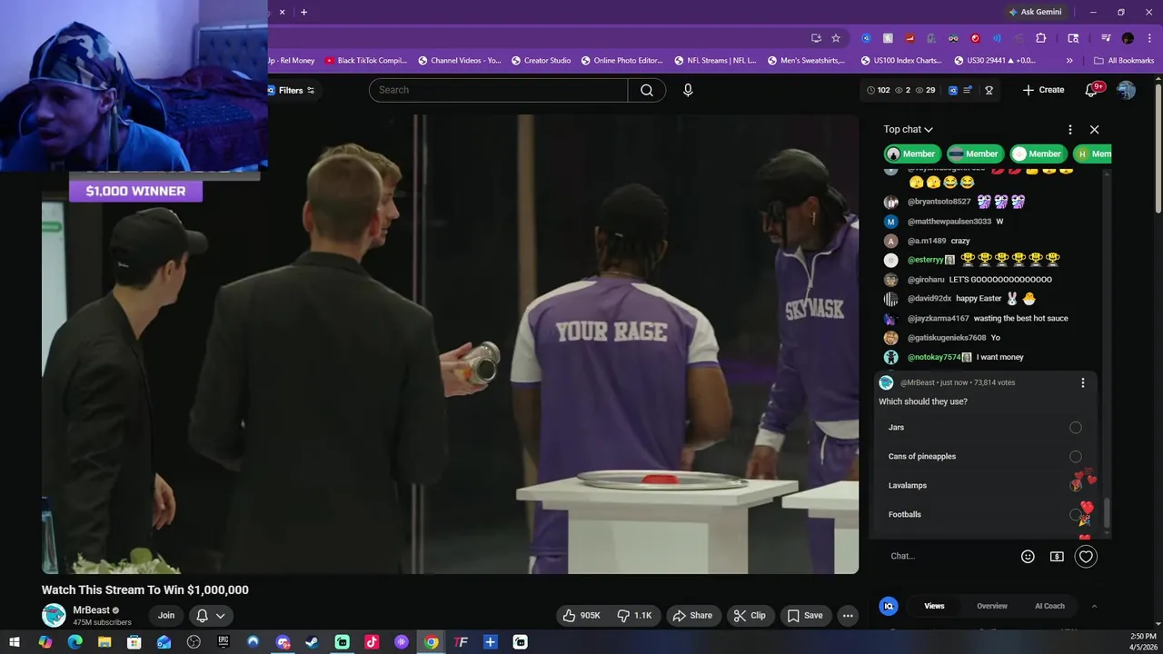The height and width of the screenshot is (654, 1163).
Task: Save the video to a playlist
Action: coord(805,615)
